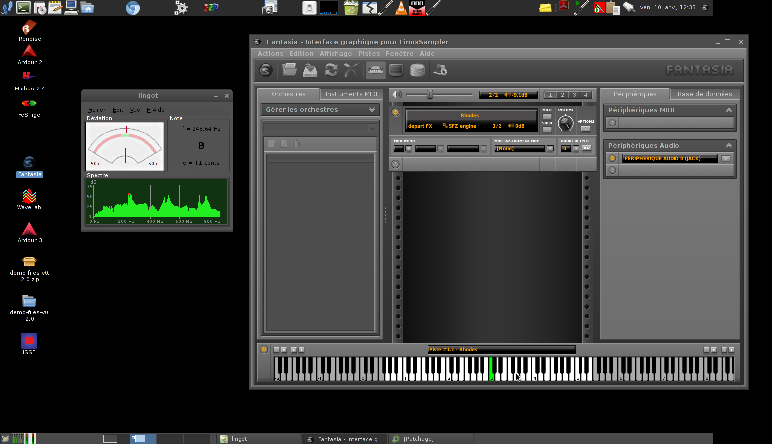Toggle Mute on the Rhodes channel
The height and width of the screenshot is (444, 772).
[547, 116]
